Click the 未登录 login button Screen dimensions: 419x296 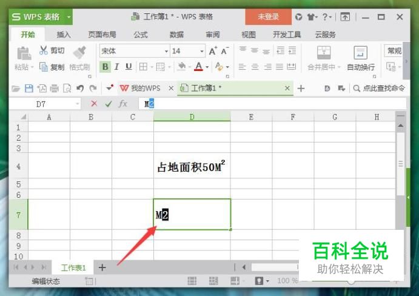coord(268,17)
